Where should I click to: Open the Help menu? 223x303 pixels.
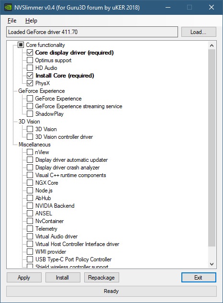tap(31, 21)
